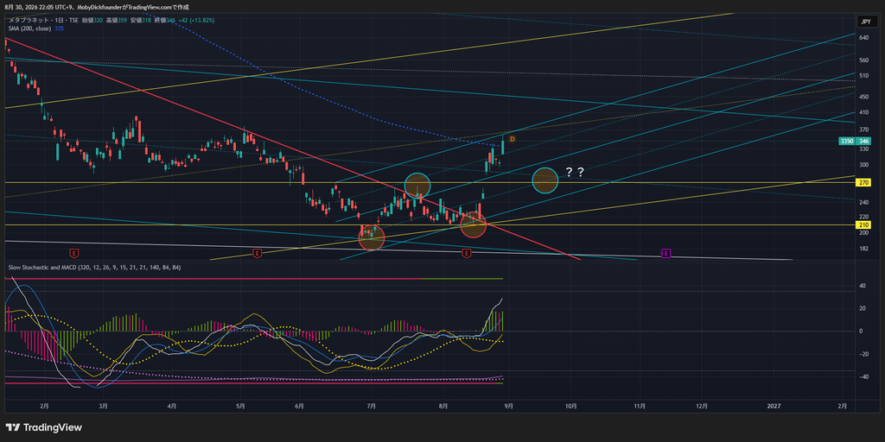Click the 3月 label on time axis

point(103,406)
